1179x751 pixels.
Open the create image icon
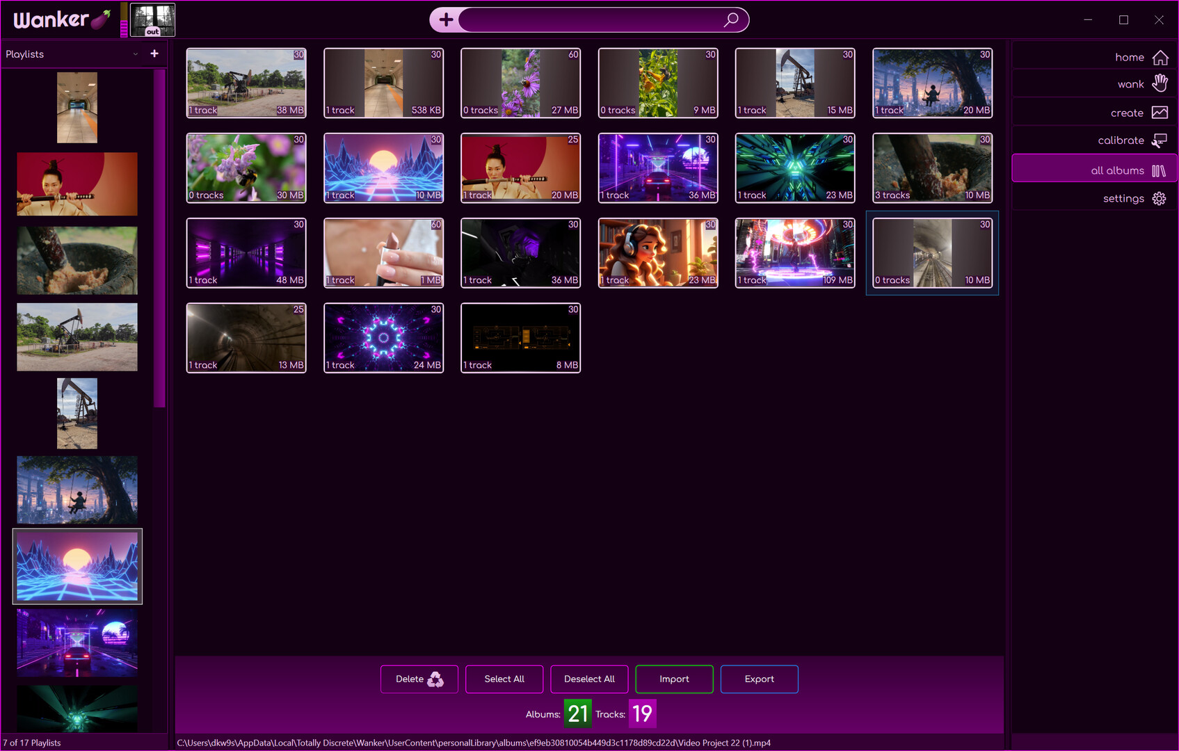pyautogui.click(x=1160, y=113)
